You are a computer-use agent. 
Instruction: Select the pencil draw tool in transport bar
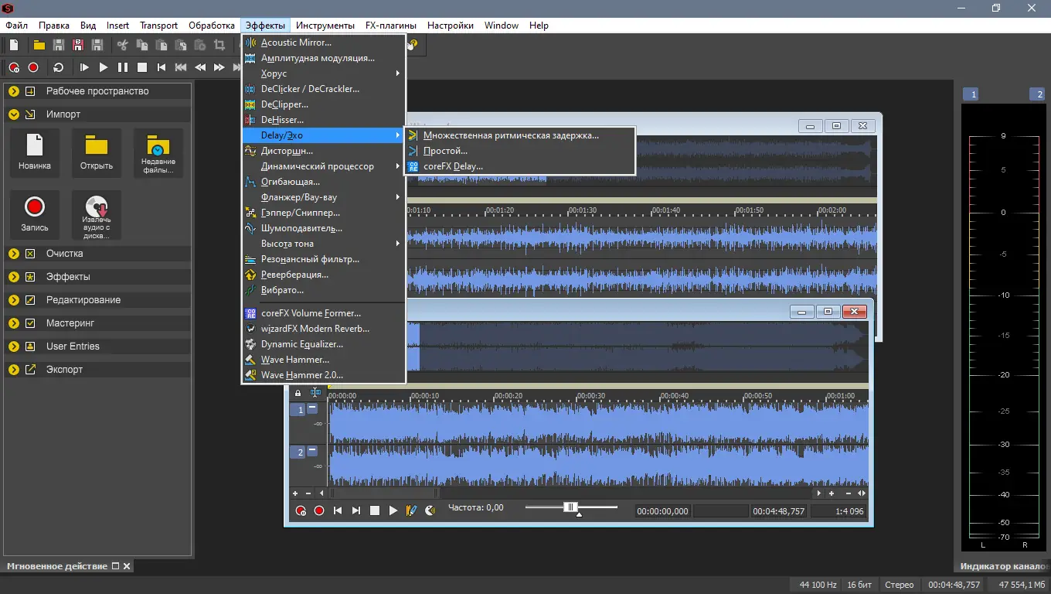coord(412,510)
